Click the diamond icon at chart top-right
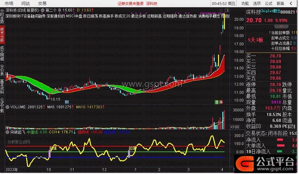299x174 pixels. pos(221,10)
